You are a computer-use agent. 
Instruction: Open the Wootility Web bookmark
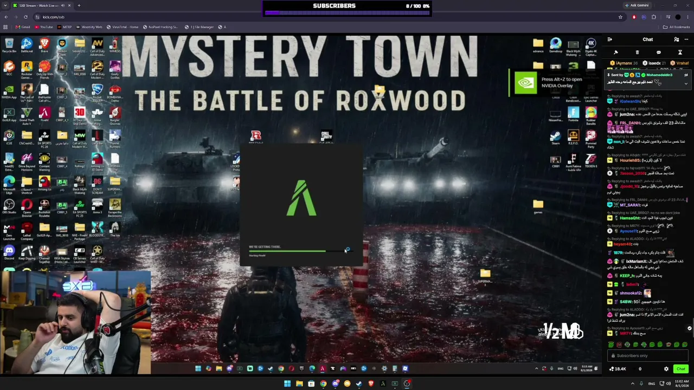point(89,27)
